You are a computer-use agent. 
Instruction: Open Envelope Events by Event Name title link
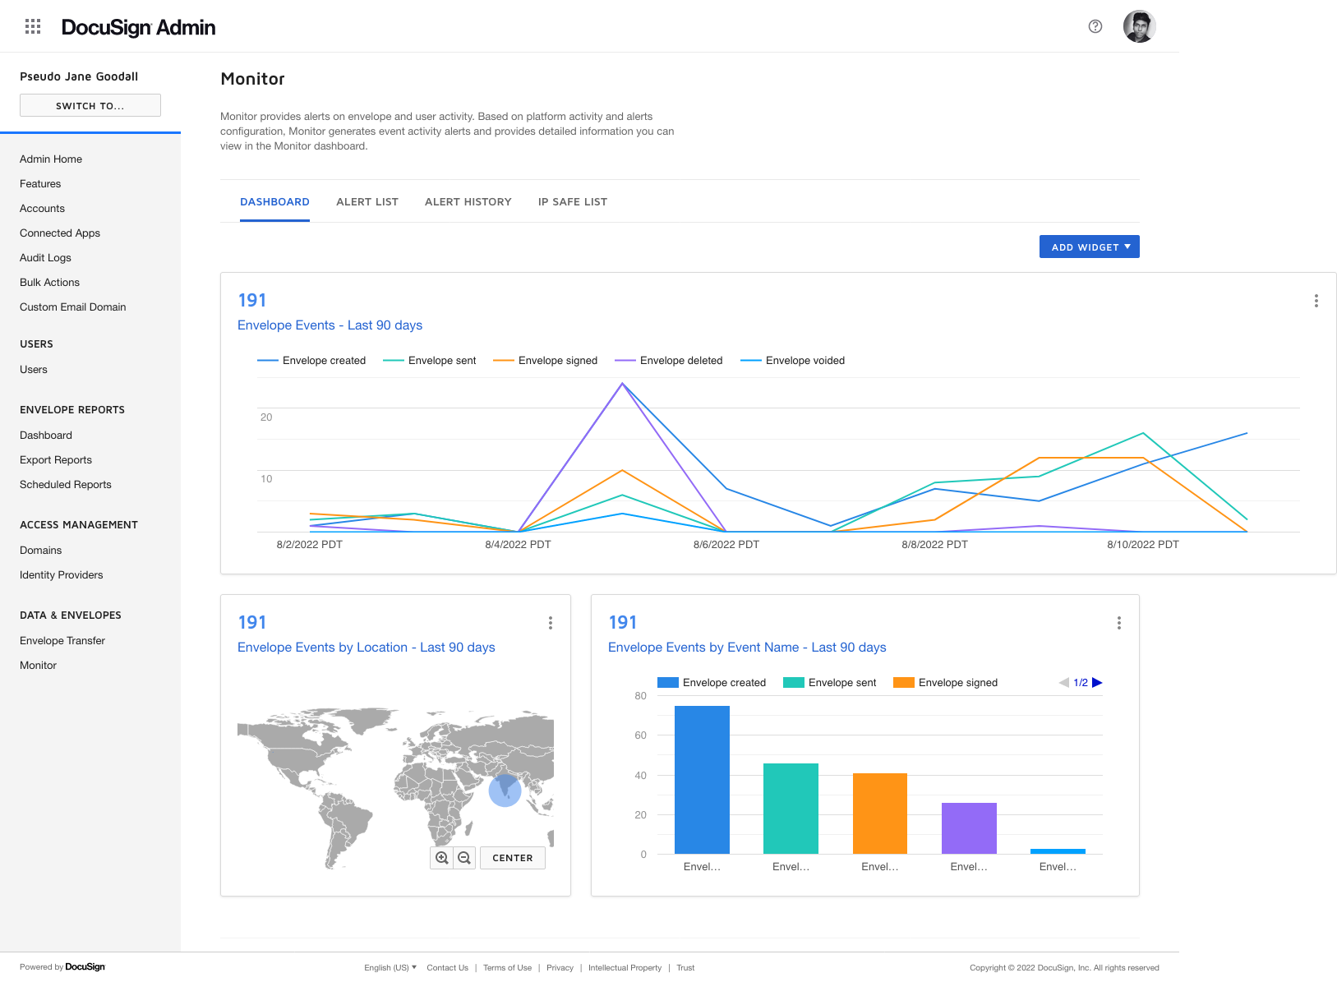(x=747, y=648)
